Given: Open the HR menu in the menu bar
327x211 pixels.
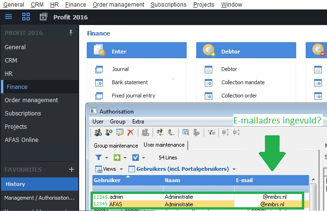Looking at the screenshot, I should (x=54, y=5).
